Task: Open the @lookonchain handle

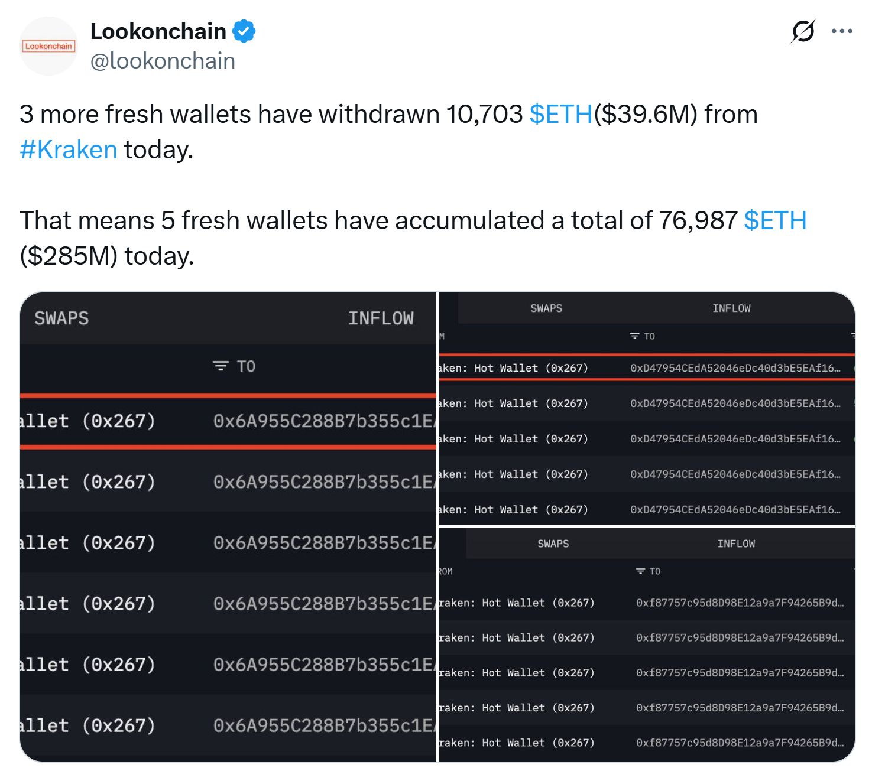Action: (x=163, y=61)
